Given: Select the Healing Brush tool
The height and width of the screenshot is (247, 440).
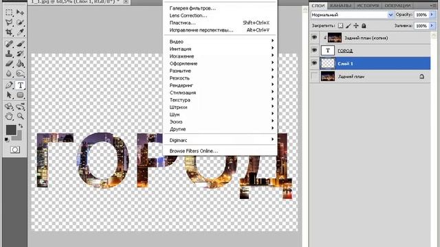Looking at the screenshot, I should click(9, 44).
